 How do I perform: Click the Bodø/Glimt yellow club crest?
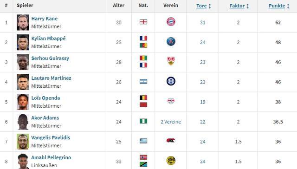(x=171, y=161)
